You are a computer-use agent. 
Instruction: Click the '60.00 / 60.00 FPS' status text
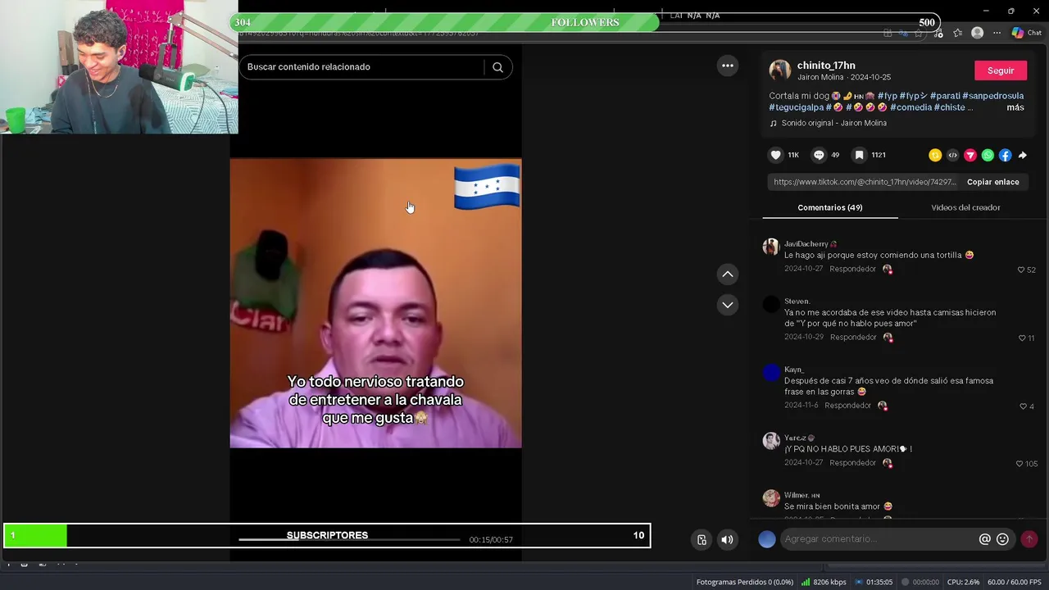(1014, 582)
